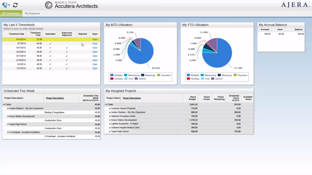Click the Submitted checkmark for 7/27/2014
The width and height of the screenshot is (312, 175).
(x=50, y=68)
